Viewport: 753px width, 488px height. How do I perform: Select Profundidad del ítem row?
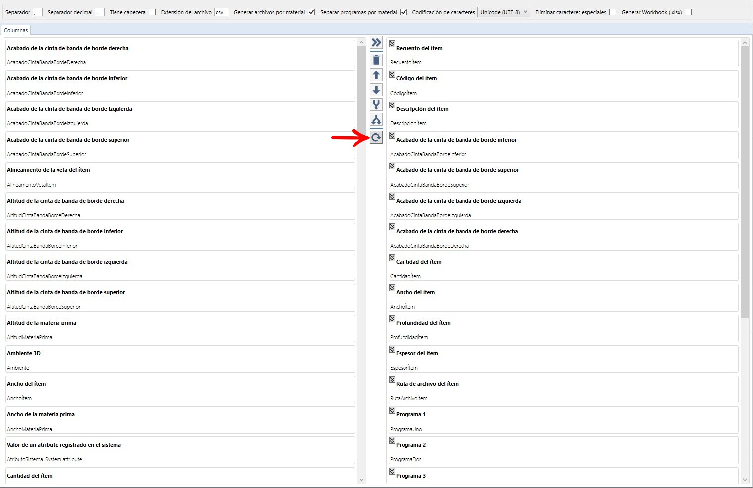563,328
